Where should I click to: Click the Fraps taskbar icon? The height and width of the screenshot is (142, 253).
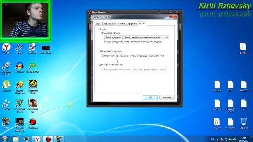coord(59,139)
